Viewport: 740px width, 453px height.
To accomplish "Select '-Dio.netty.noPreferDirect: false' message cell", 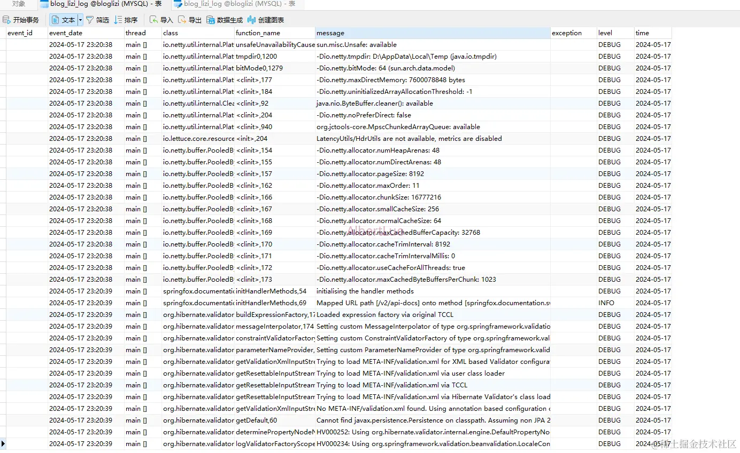I will [x=433, y=115].
